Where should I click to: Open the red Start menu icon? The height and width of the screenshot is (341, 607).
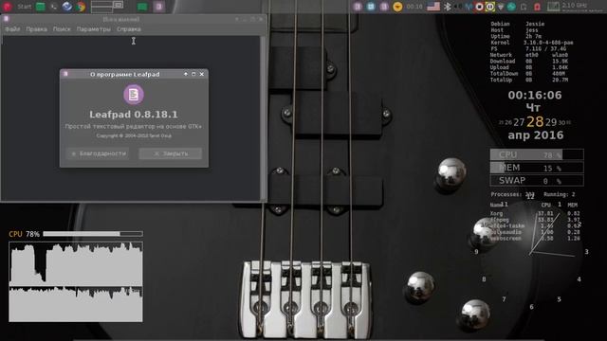[8, 7]
